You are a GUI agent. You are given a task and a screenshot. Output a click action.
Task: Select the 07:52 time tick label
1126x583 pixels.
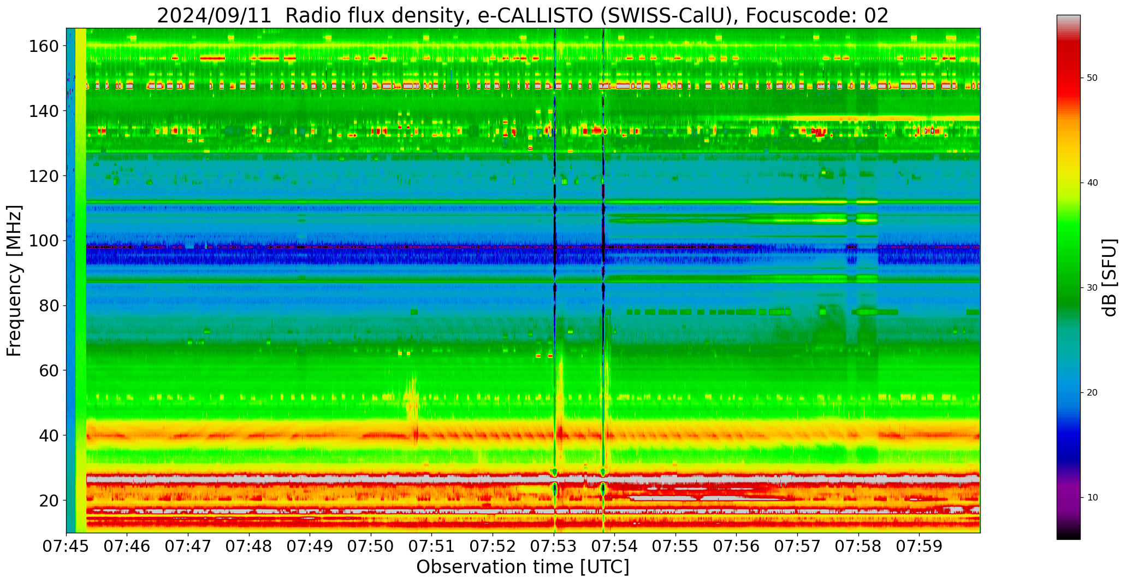(x=493, y=546)
